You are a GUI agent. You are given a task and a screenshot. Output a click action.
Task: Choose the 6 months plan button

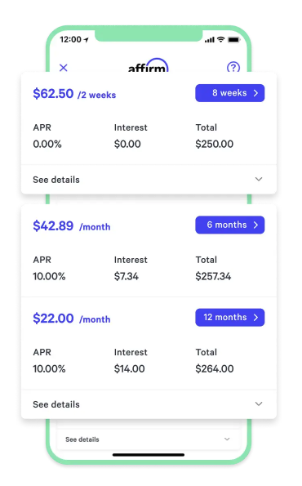(x=230, y=225)
